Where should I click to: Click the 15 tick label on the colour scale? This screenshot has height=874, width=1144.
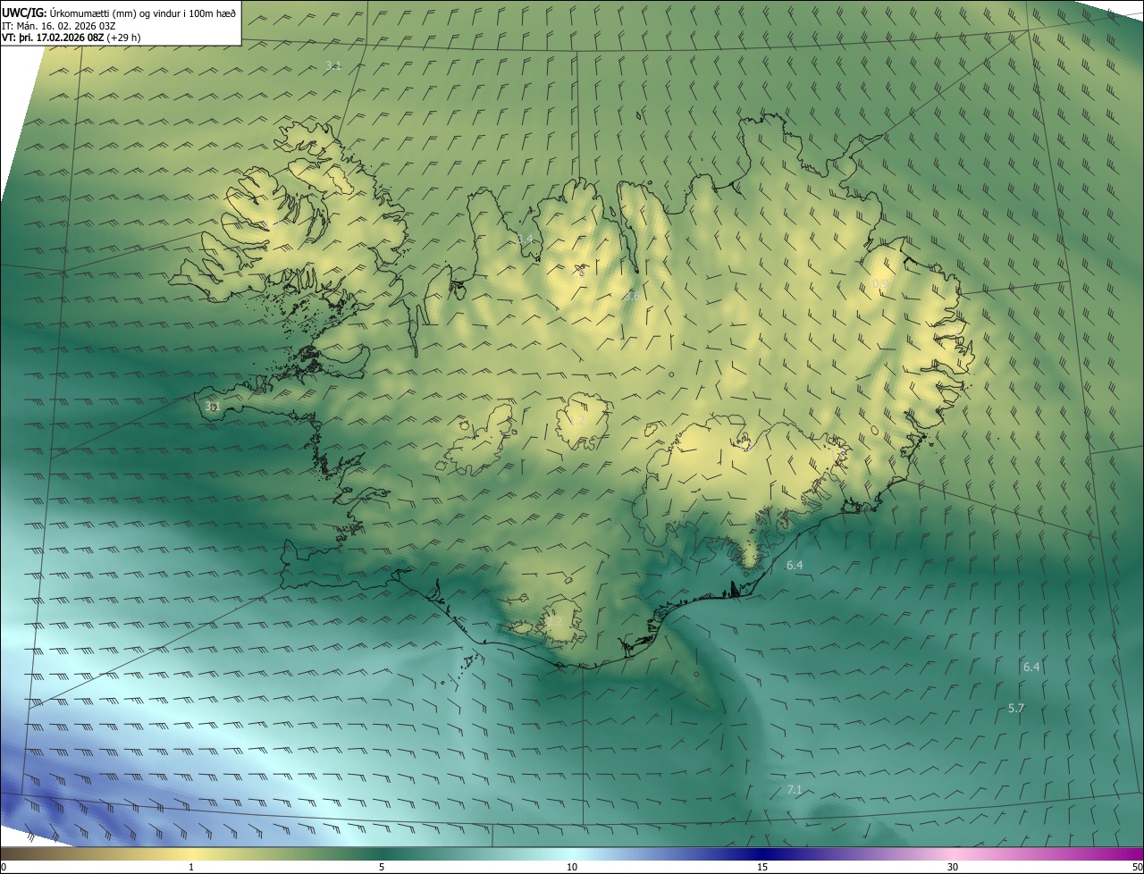click(762, 867)
